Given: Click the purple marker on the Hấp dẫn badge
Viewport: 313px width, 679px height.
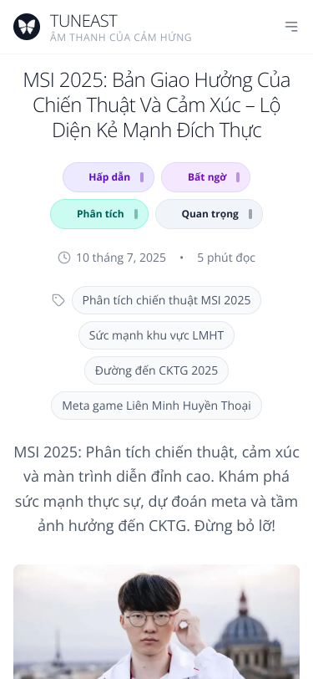Looking at the screenshot, I should pos(142,177).
